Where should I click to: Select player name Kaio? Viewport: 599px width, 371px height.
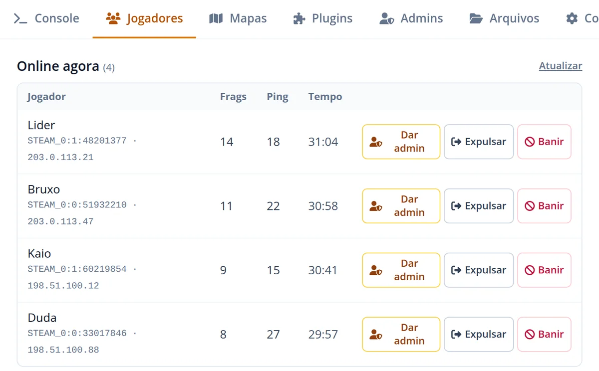click(x=39, y=254)
